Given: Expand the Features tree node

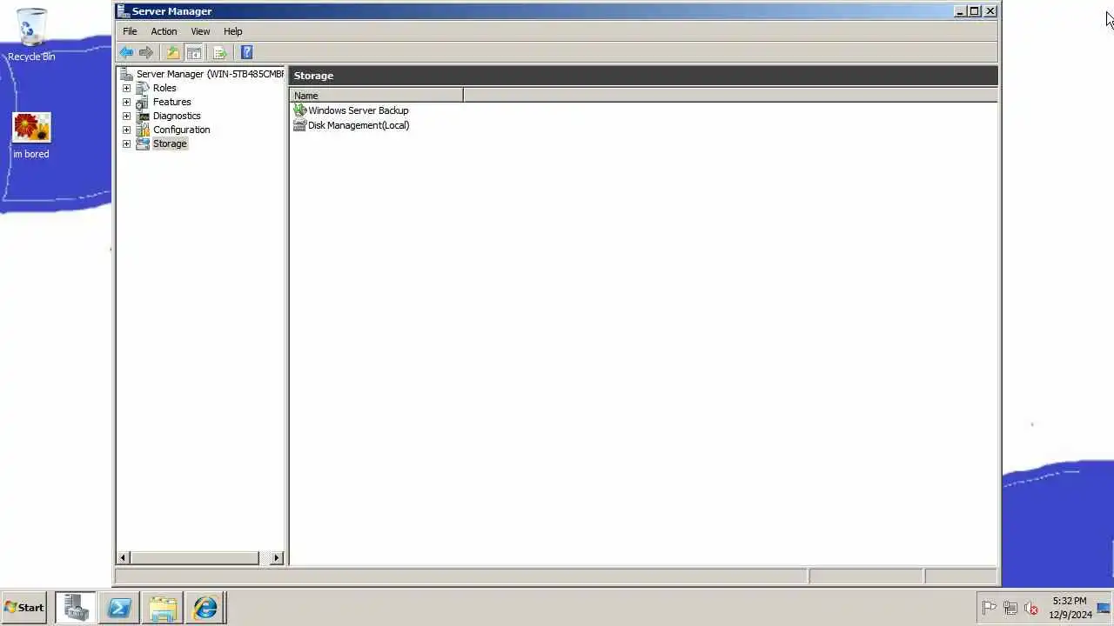Looking at the screenshot, I should click(126, 102).
